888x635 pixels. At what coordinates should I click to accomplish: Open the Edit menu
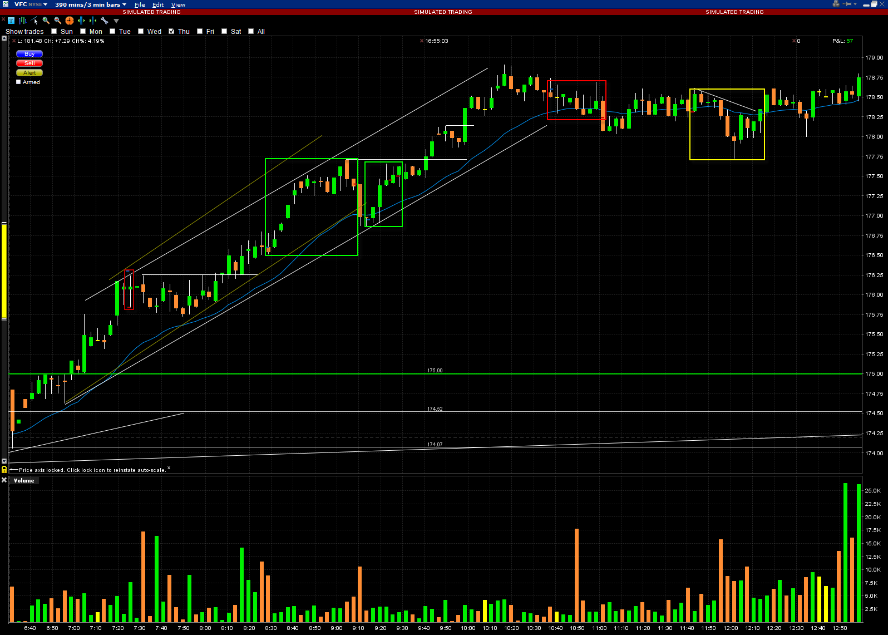click(158, 4)
